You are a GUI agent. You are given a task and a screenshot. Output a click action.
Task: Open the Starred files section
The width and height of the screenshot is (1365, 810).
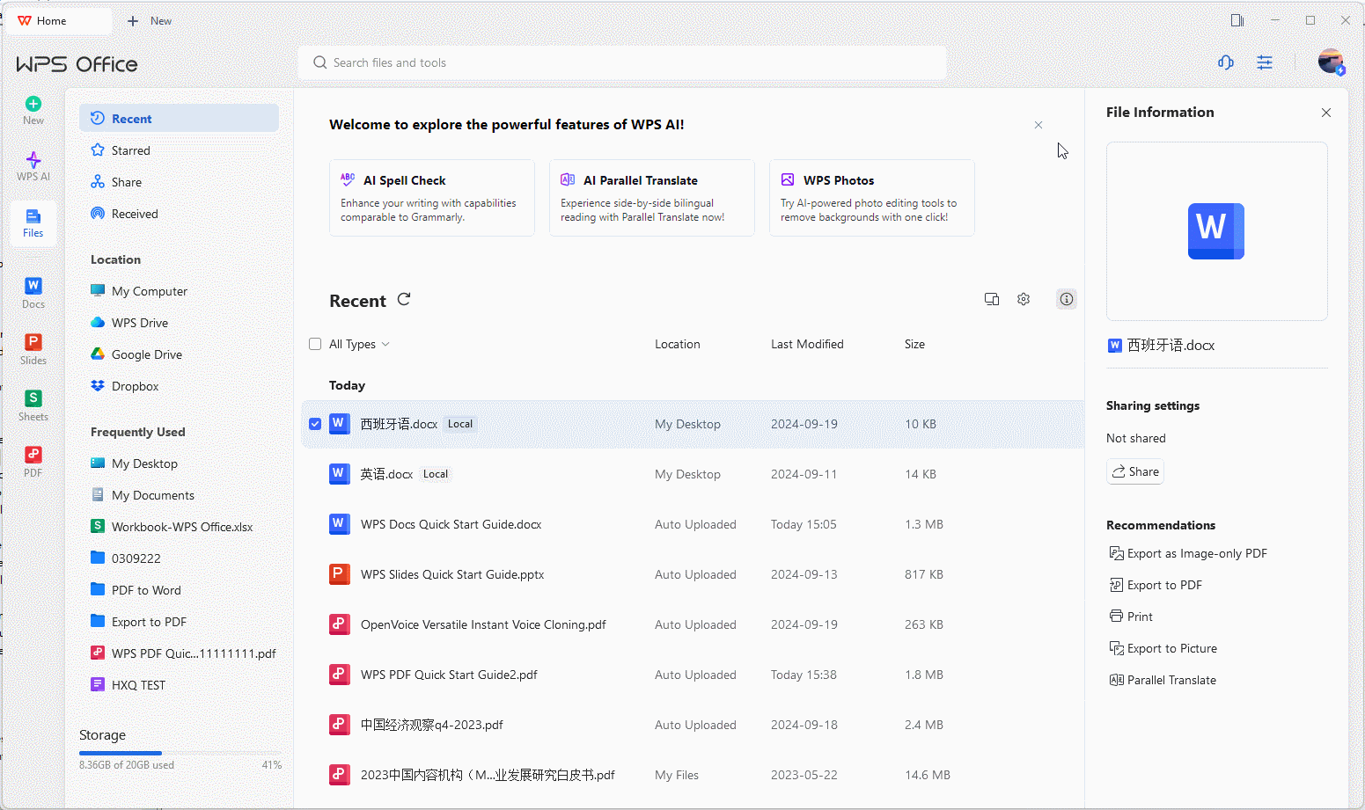click(x=130, y=150)
